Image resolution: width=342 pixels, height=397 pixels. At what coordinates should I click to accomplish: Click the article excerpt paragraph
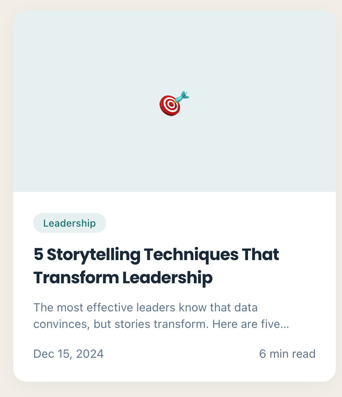tap(161, 316)
